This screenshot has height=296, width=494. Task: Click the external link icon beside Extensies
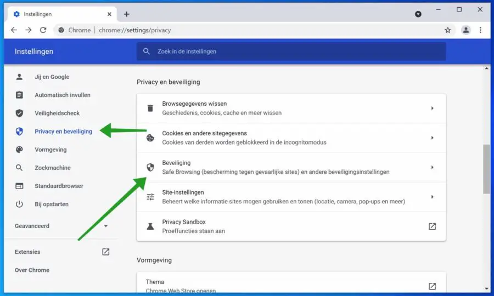[x=105, y=252]
